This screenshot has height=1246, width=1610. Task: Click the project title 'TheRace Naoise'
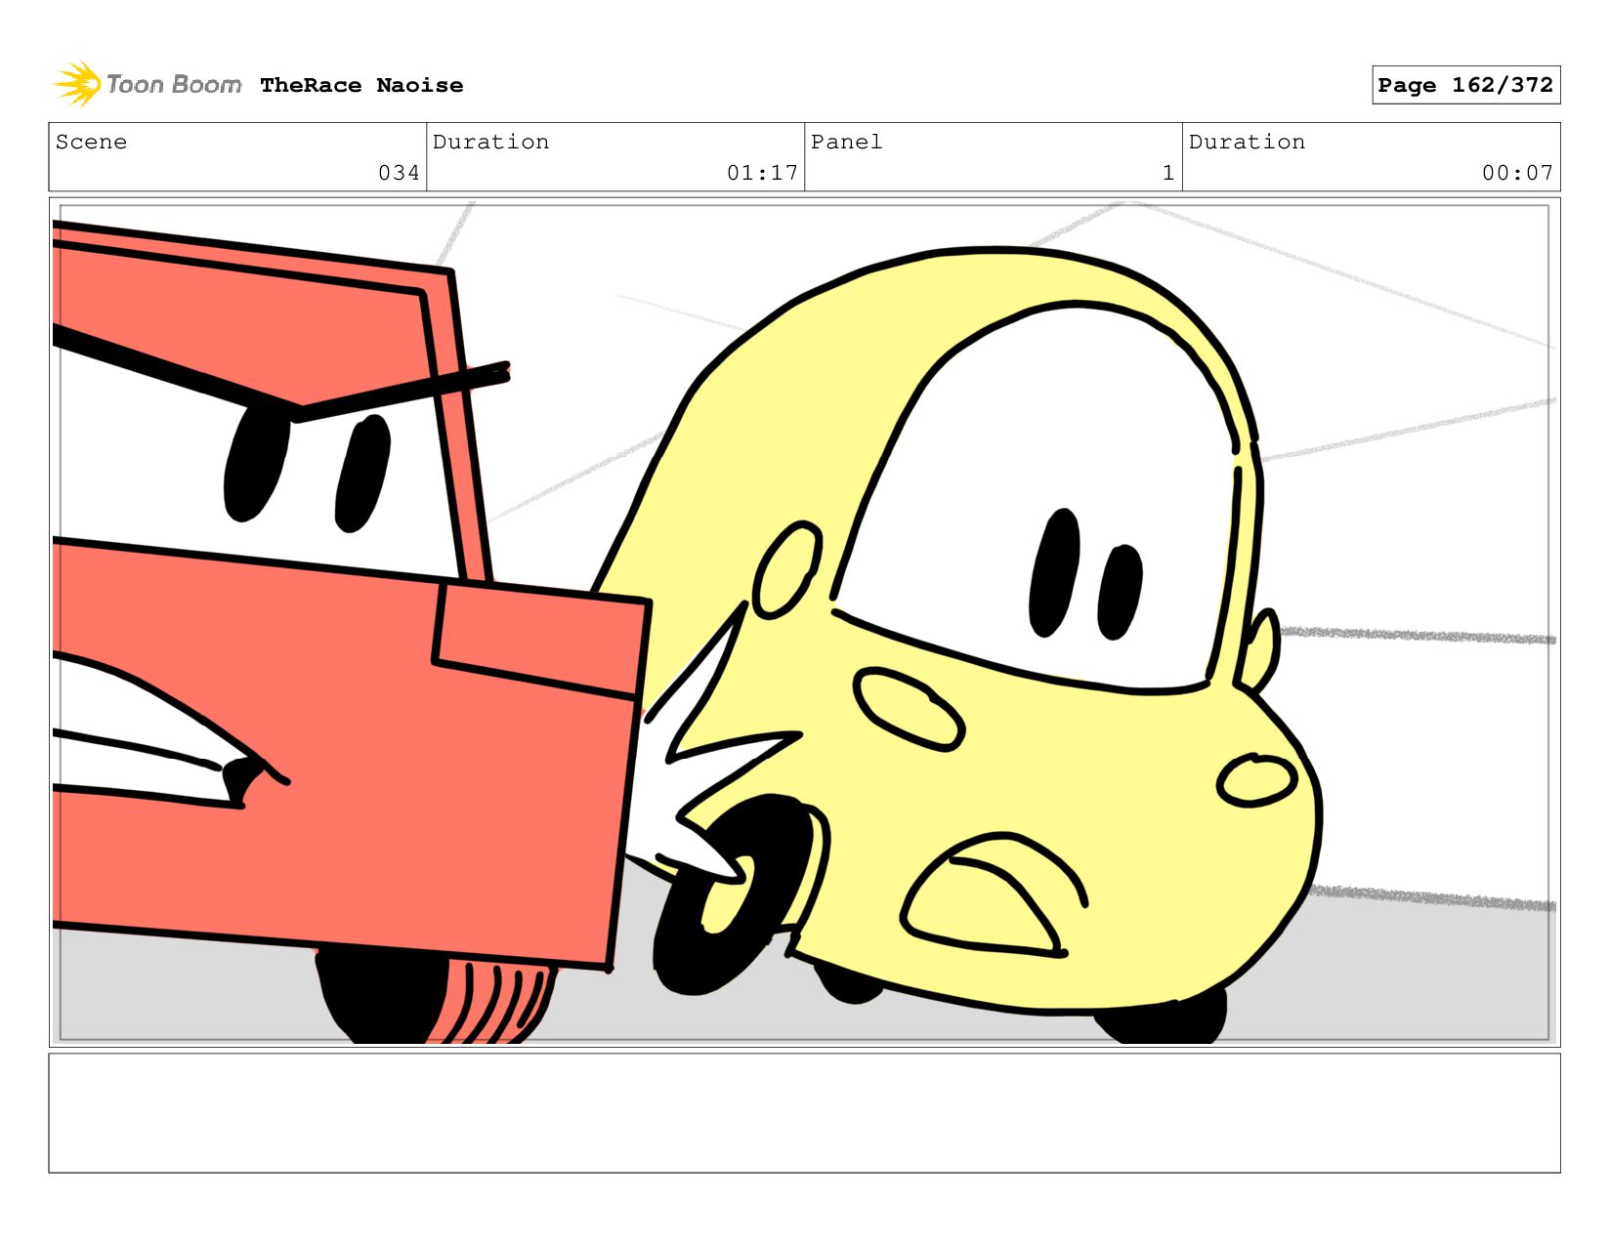pos(361,85)
